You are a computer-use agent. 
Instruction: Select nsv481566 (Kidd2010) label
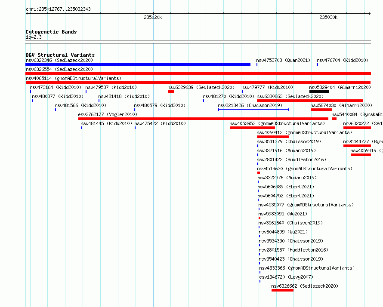pos(80,105)
